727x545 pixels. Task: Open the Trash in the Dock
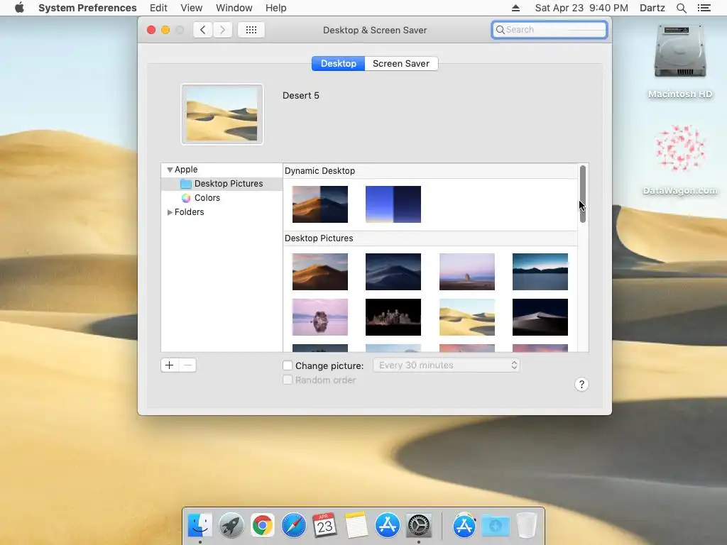click(526, 525)
